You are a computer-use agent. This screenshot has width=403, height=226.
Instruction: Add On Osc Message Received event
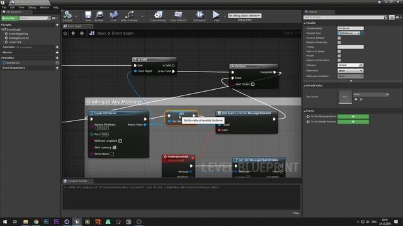353,117
